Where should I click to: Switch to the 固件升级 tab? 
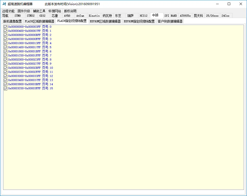[24, 11]
